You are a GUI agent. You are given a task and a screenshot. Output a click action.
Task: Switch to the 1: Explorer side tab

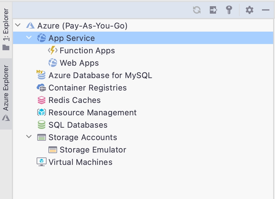click(6, 29)
